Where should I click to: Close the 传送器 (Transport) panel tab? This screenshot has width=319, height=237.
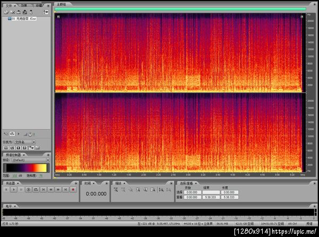18,183
